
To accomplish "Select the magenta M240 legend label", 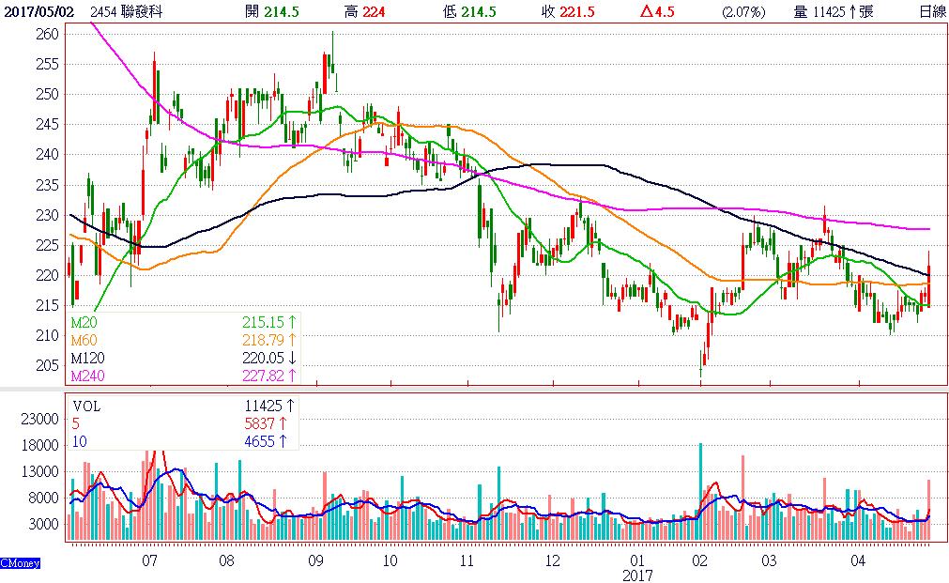I will pos(87,376).
